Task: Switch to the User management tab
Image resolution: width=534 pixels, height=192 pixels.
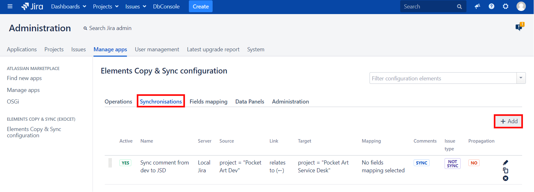Action: [x=157, y=49]
